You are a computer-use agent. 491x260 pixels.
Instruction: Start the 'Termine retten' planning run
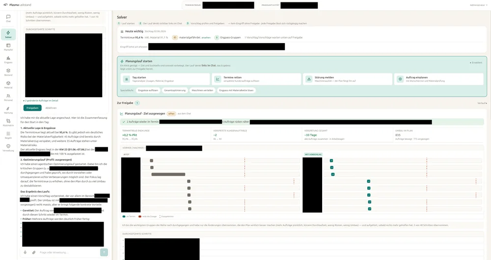click(256, 79)
